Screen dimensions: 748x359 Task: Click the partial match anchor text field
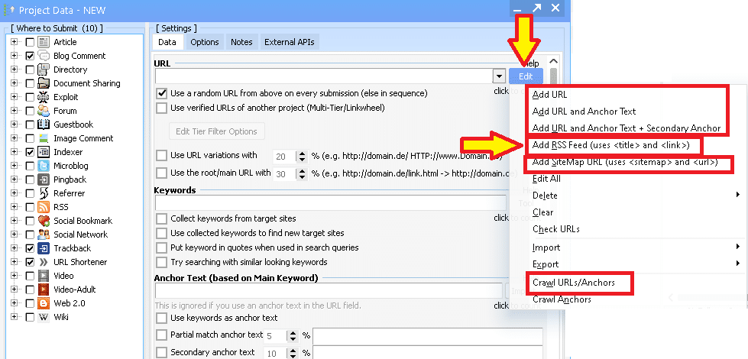click(x=427, y=335)
